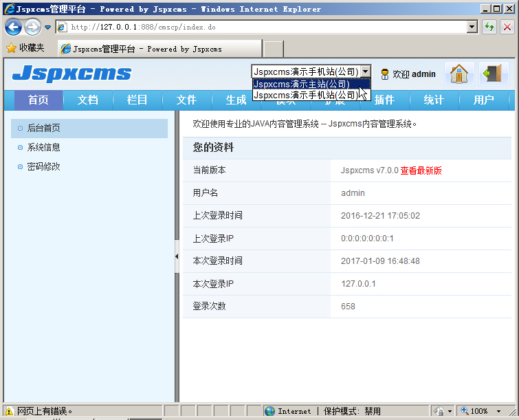Click the Internet zone globe icon
Screen dimensions: 519x420
(269, 411)
